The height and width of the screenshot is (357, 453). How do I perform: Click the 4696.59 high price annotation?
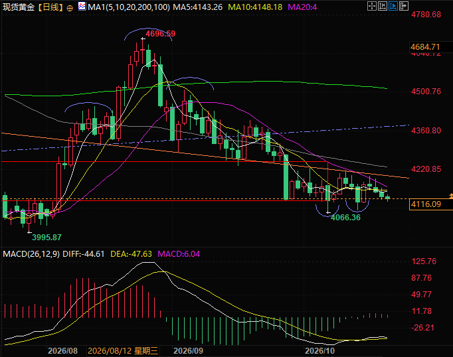[x=160, y=34]
